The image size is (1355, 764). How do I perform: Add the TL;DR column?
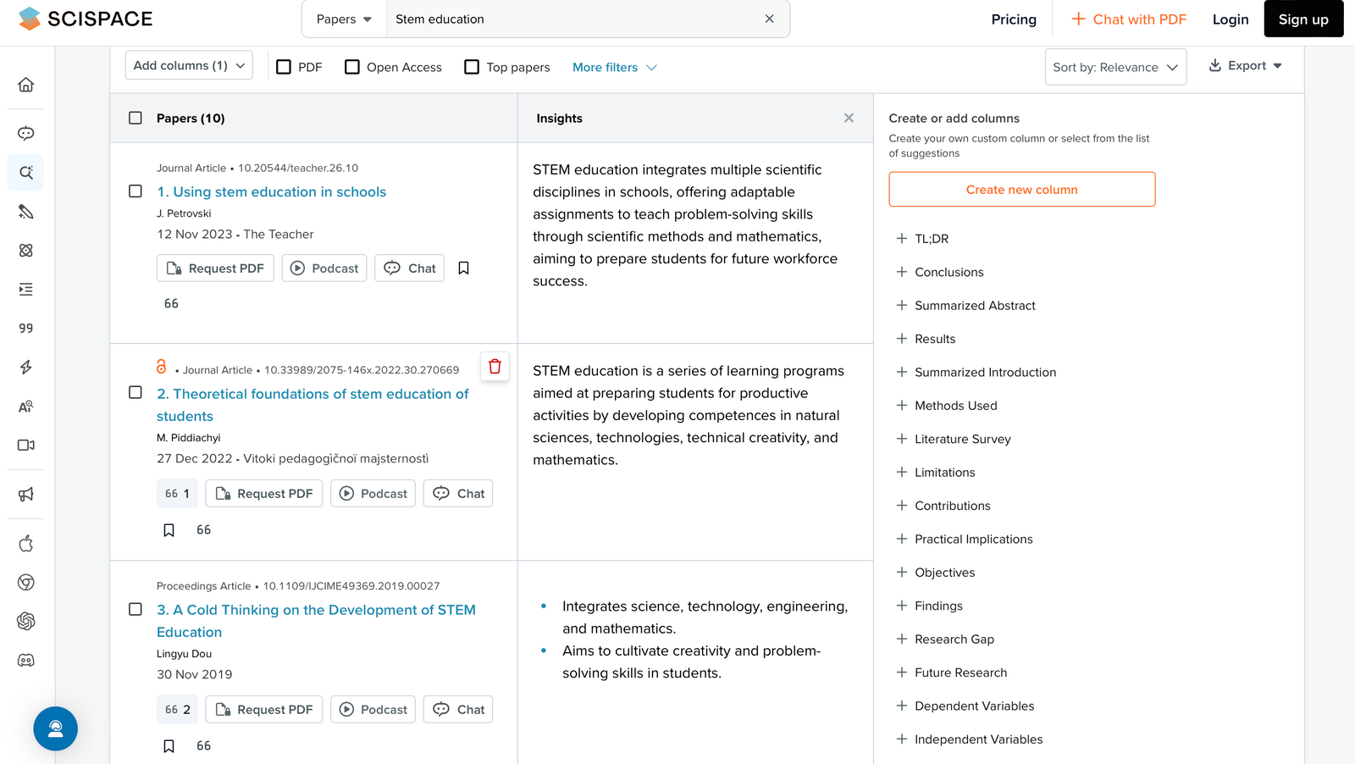point(922,239)
